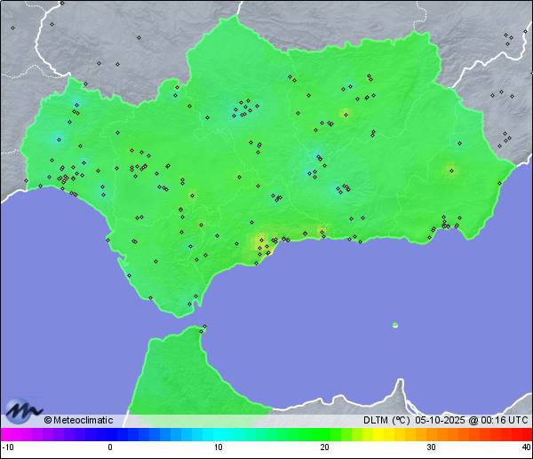Click the cyan cold spot in the east-central mountains
The height and width of the screenshot is (459, 533).
coord(338,187)
